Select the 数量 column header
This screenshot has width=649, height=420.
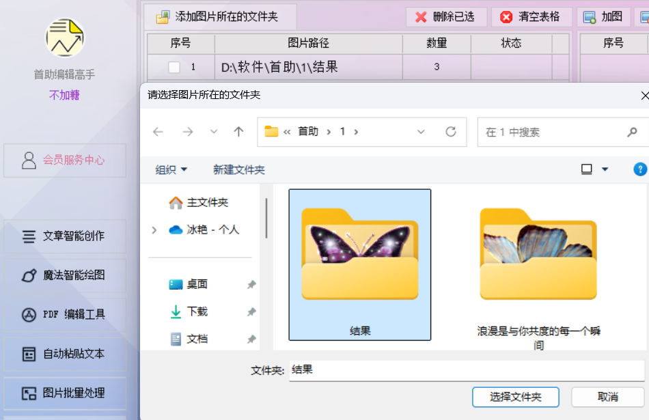437,43
